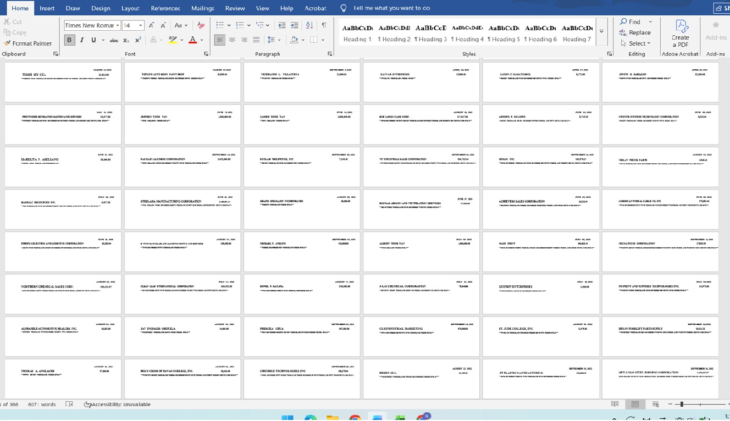The image size is (730, 421).
Task: Enable Align Left paragraph alignment
Action: [220, 40]
